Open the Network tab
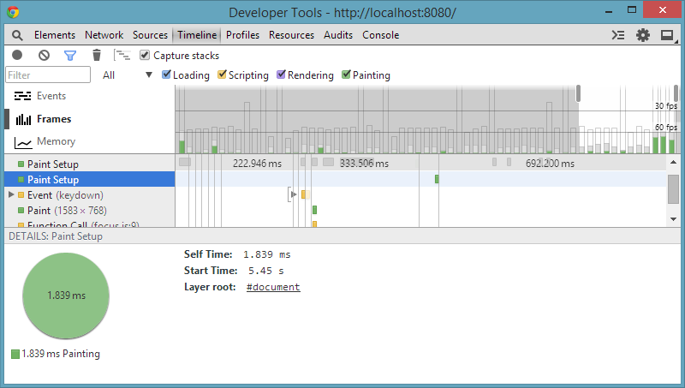 click(104, 35)
